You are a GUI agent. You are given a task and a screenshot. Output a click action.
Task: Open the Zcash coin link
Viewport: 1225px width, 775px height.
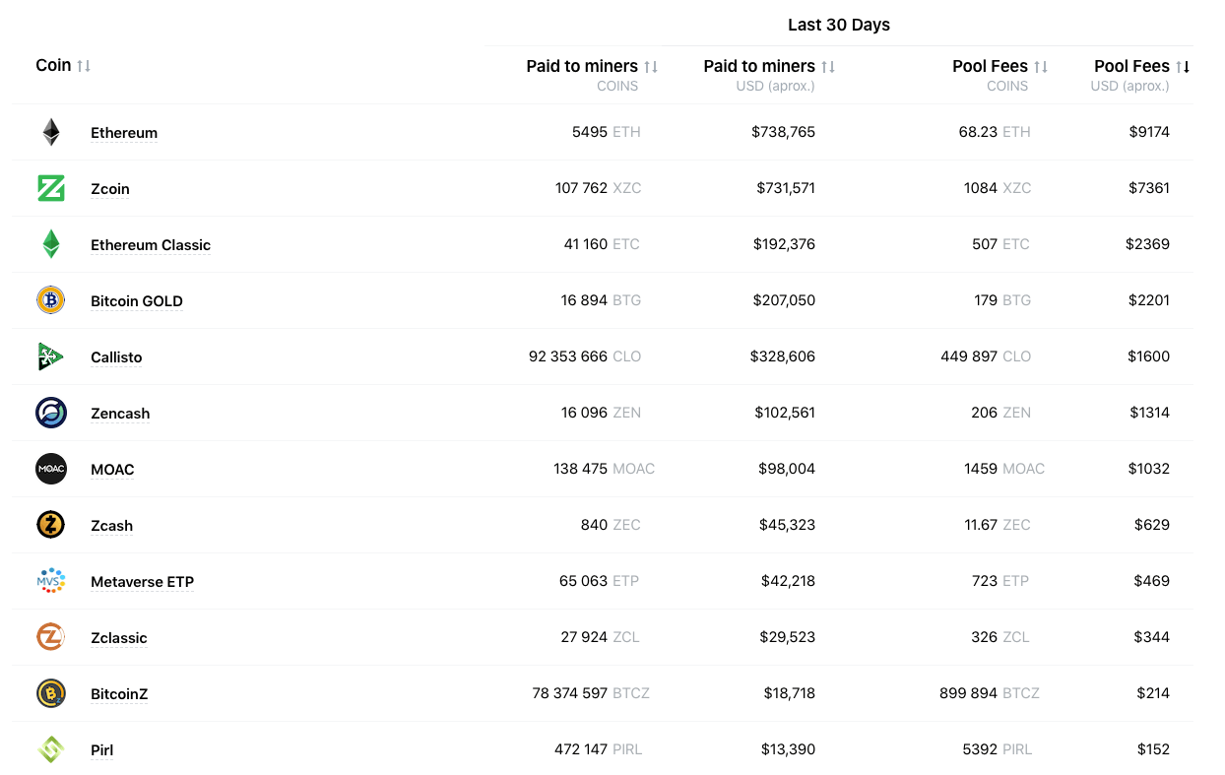[x=111, y=526]
